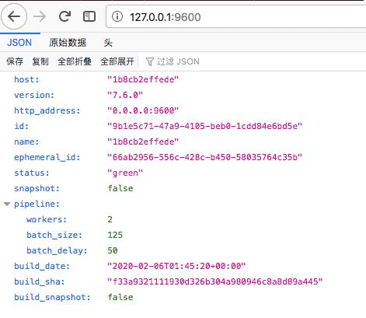Select the build_sha value starting f33a932
This screenshot has width=366, height=318.
point(215,281)
